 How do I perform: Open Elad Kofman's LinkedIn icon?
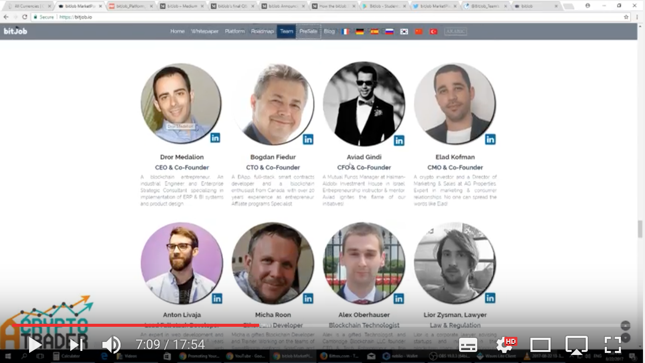pos(490,139)
